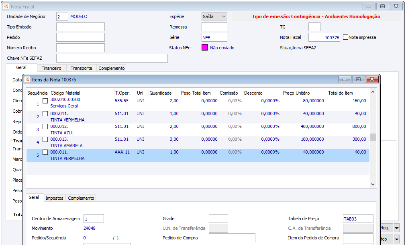Switch to the Financeiro tab
This screenshot has width=406, height=245.
51,68
